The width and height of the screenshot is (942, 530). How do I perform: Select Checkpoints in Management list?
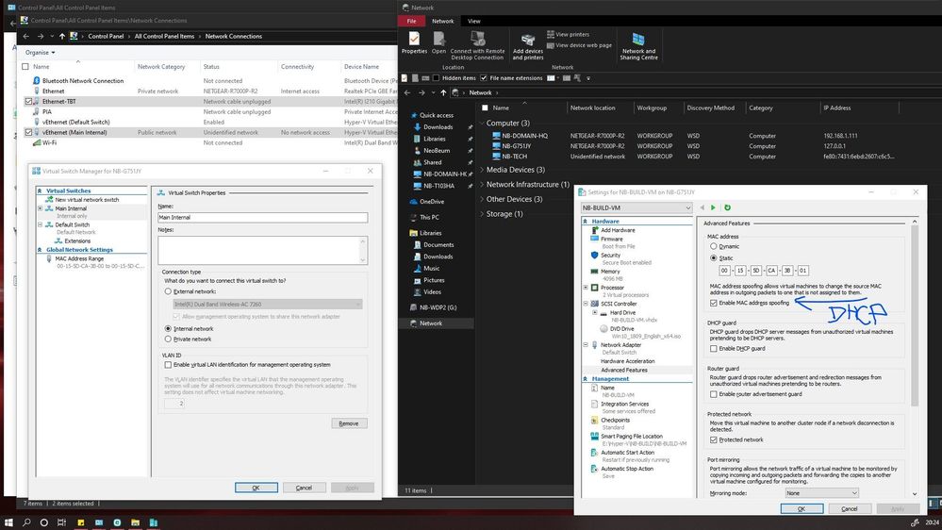click(615, 420)
